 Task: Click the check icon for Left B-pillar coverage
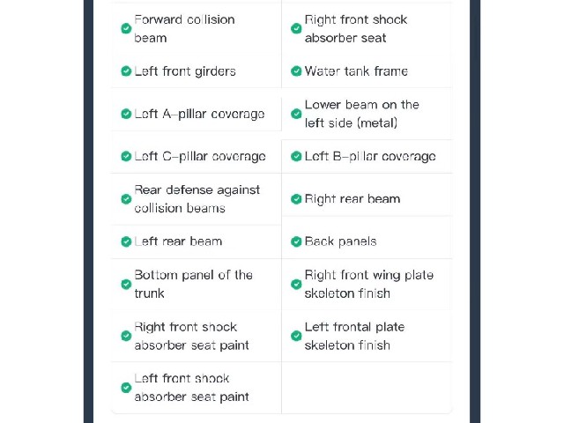tap(296, 157)
